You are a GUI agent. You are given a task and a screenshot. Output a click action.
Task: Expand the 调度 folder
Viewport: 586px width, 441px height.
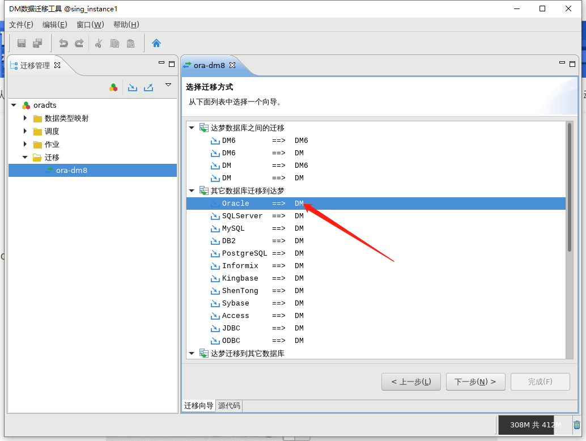[25, 131]
